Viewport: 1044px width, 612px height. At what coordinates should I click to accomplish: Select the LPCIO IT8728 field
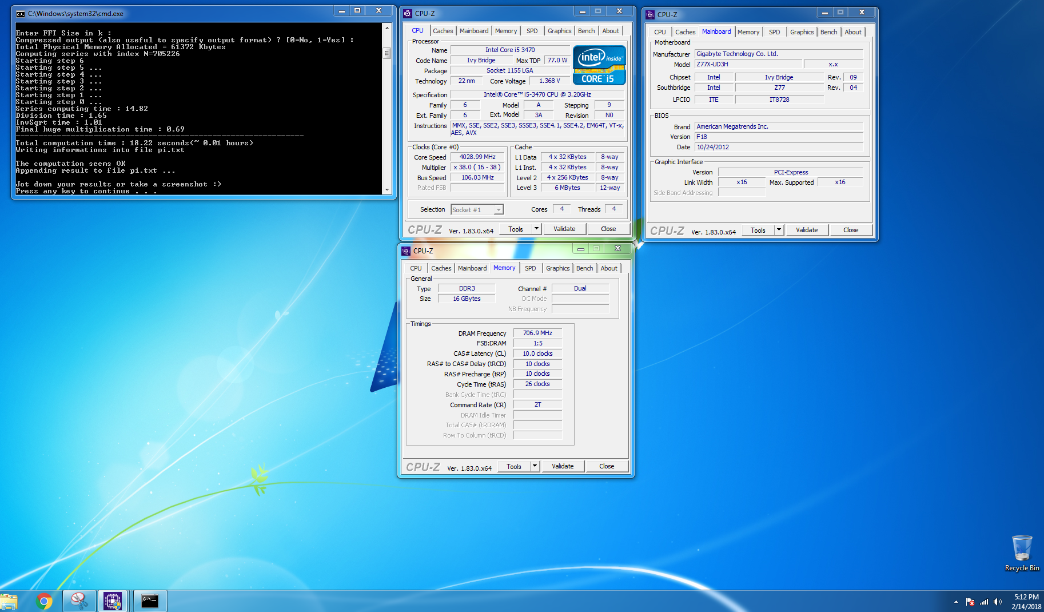coord(779,100)
